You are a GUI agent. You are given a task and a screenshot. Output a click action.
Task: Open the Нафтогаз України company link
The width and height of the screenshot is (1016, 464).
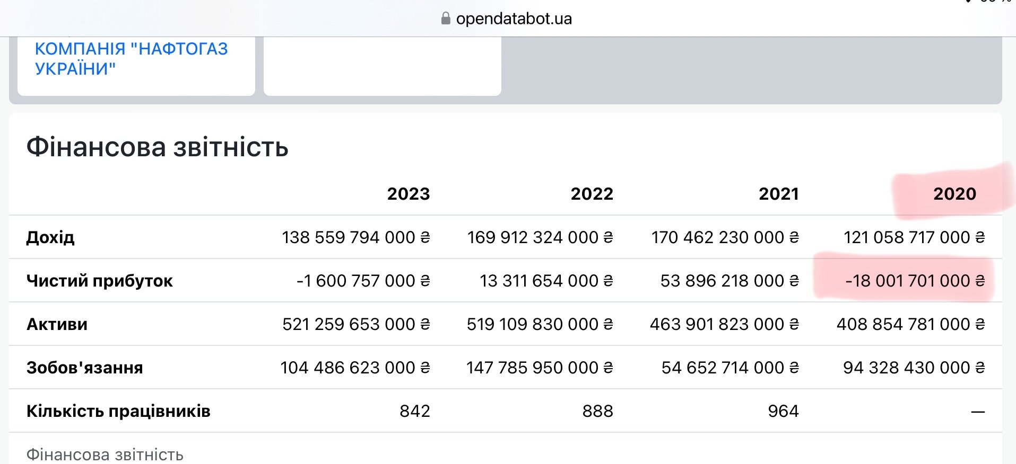[x=132, y=58]
